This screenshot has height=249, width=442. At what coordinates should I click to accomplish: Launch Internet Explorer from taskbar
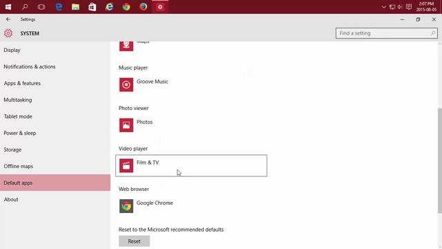coord(109,7)
